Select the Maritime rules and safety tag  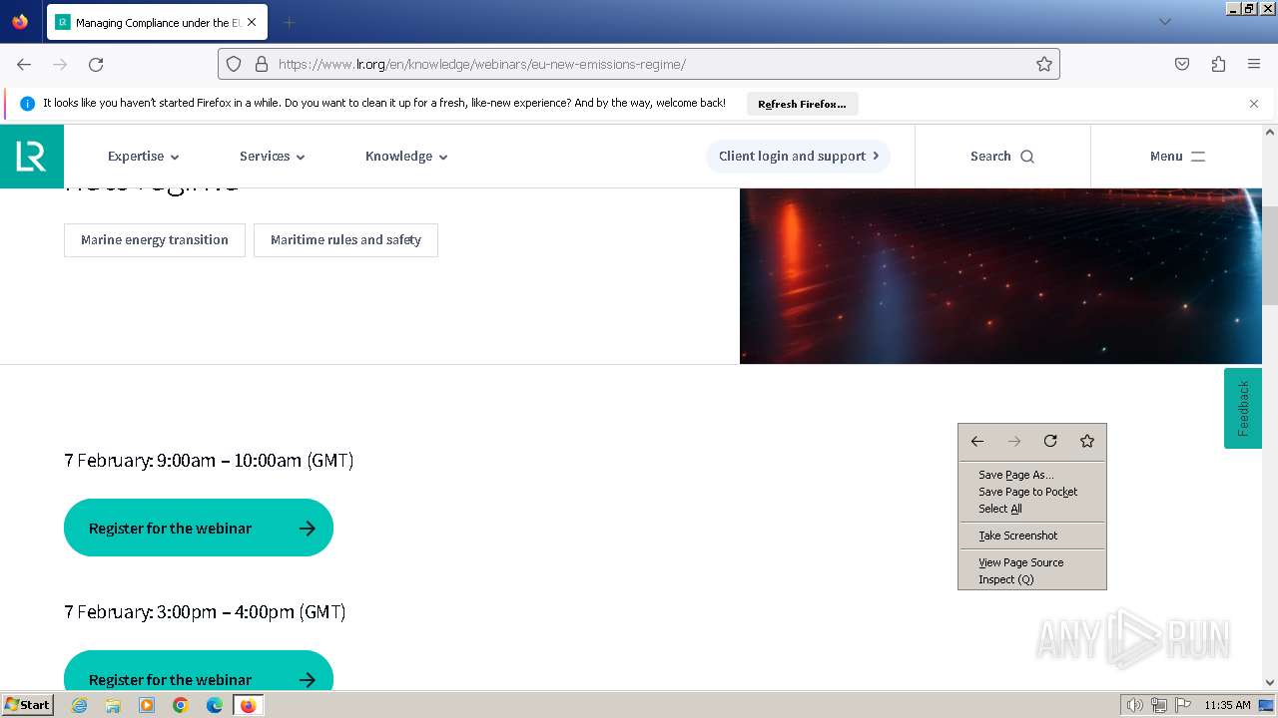point(345,240)
